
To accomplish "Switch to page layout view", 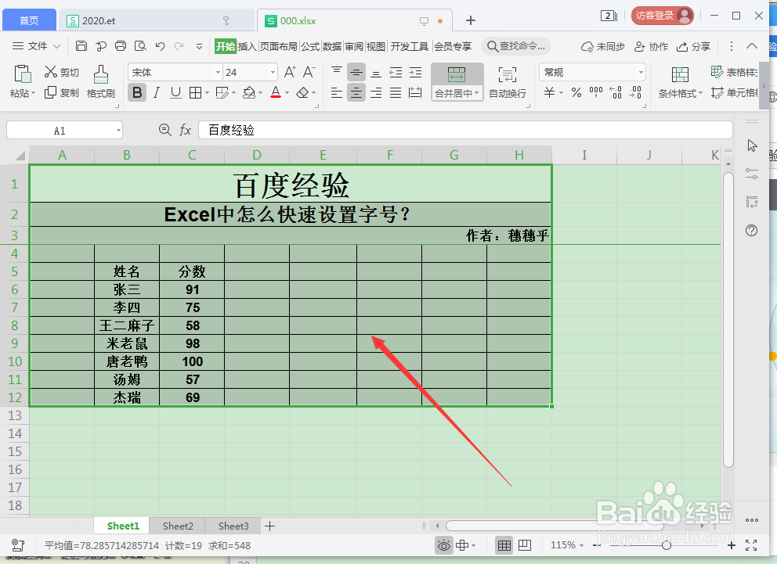I will pyautogui.click(x=525, y=545).
